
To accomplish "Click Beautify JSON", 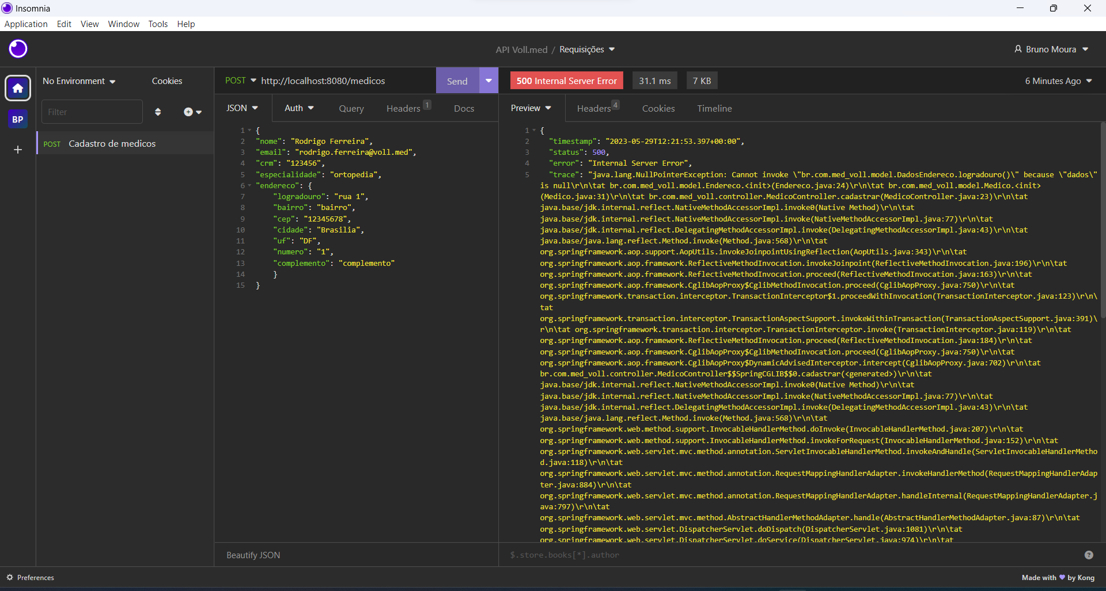I will click(x=253, y=555).
